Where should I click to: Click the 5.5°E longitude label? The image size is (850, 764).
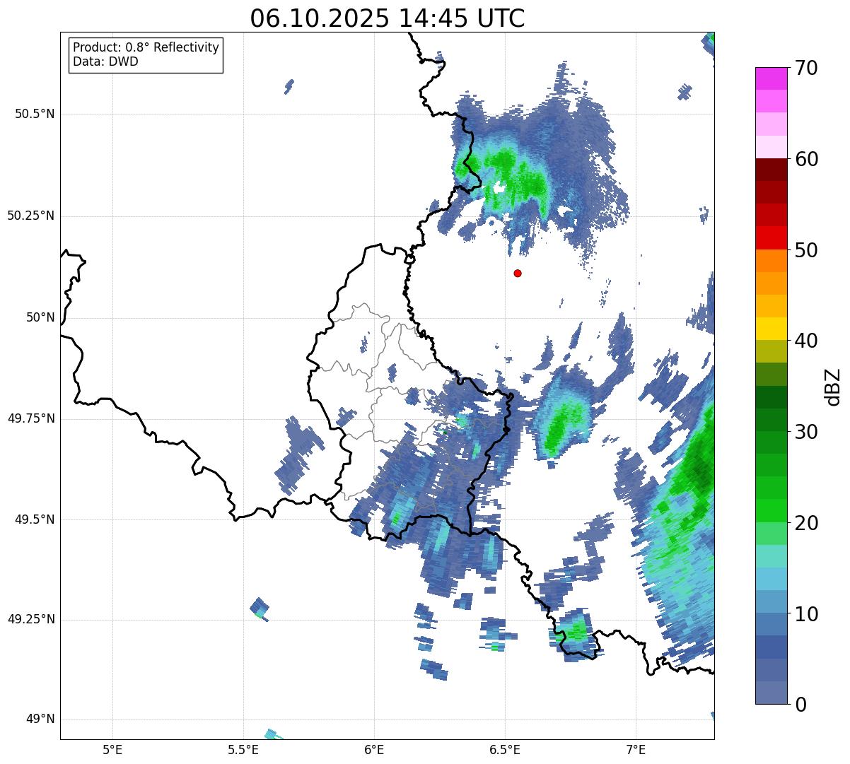[243, 749]
